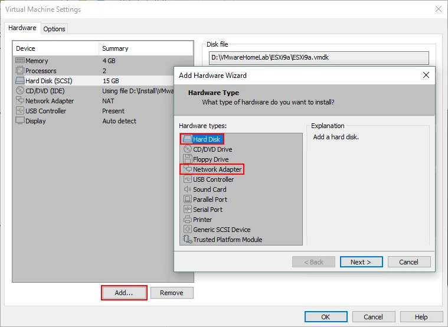Select the Memory device icon
Image resolution: width=448 pixels, height=327 pixels.
click(x=20, y=61)
